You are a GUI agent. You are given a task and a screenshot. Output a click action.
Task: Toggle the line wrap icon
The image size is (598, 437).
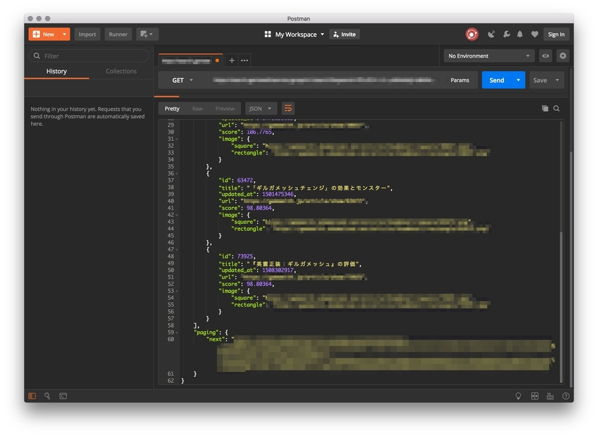point(288,108)
